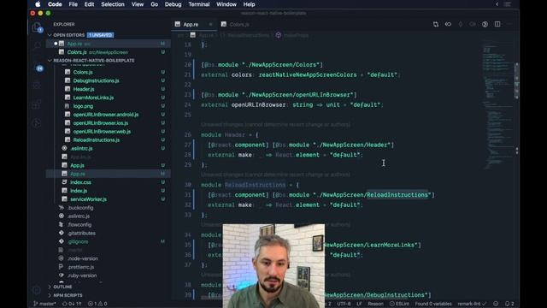
Task: Open the Explorer view in activity bar
Action: pyautogui.click(x=37, y=27)
